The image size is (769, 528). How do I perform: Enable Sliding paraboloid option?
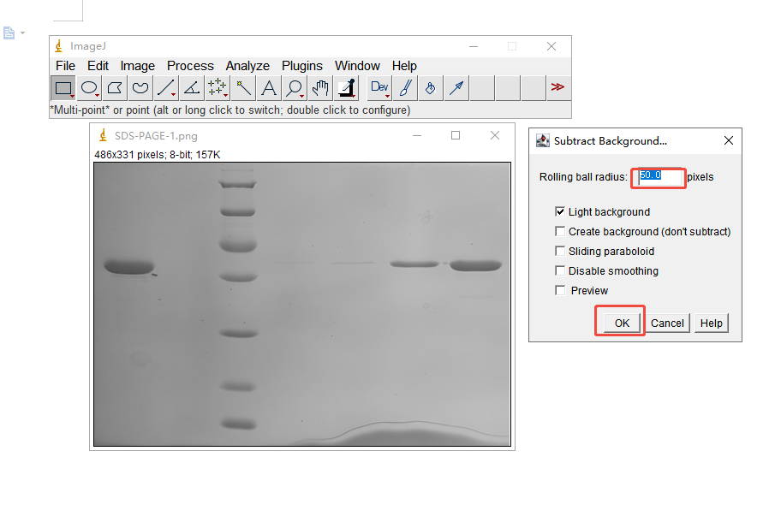[561, 252]
